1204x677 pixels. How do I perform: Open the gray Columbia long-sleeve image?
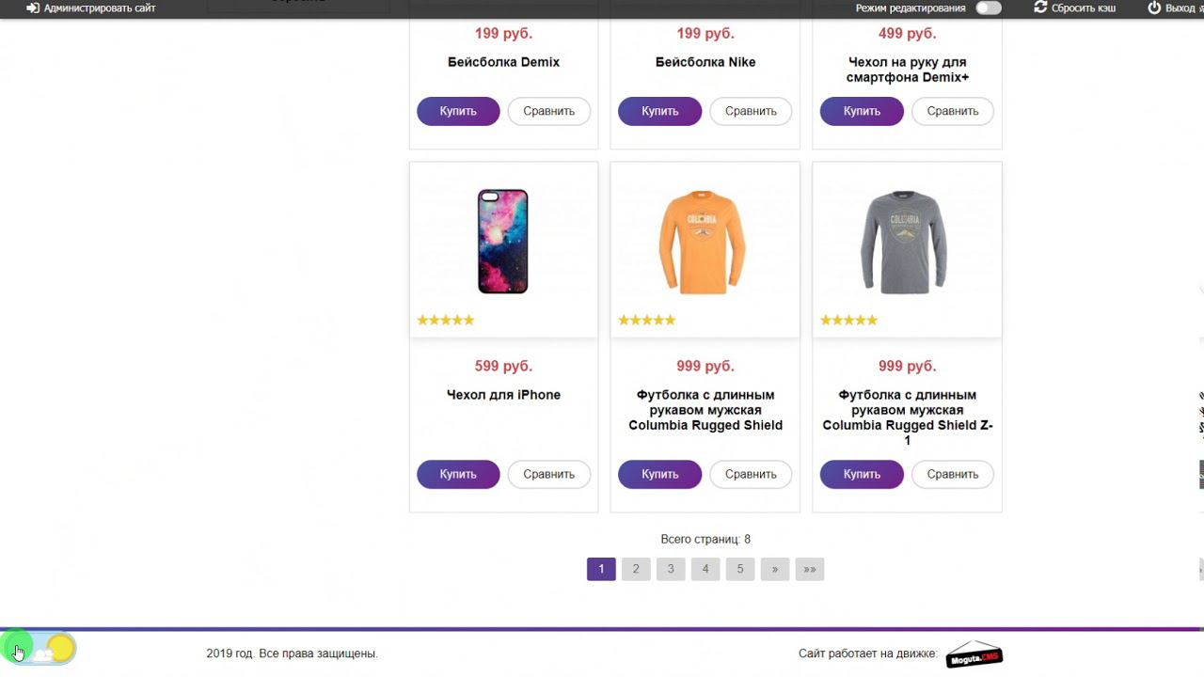coord(906,242)
